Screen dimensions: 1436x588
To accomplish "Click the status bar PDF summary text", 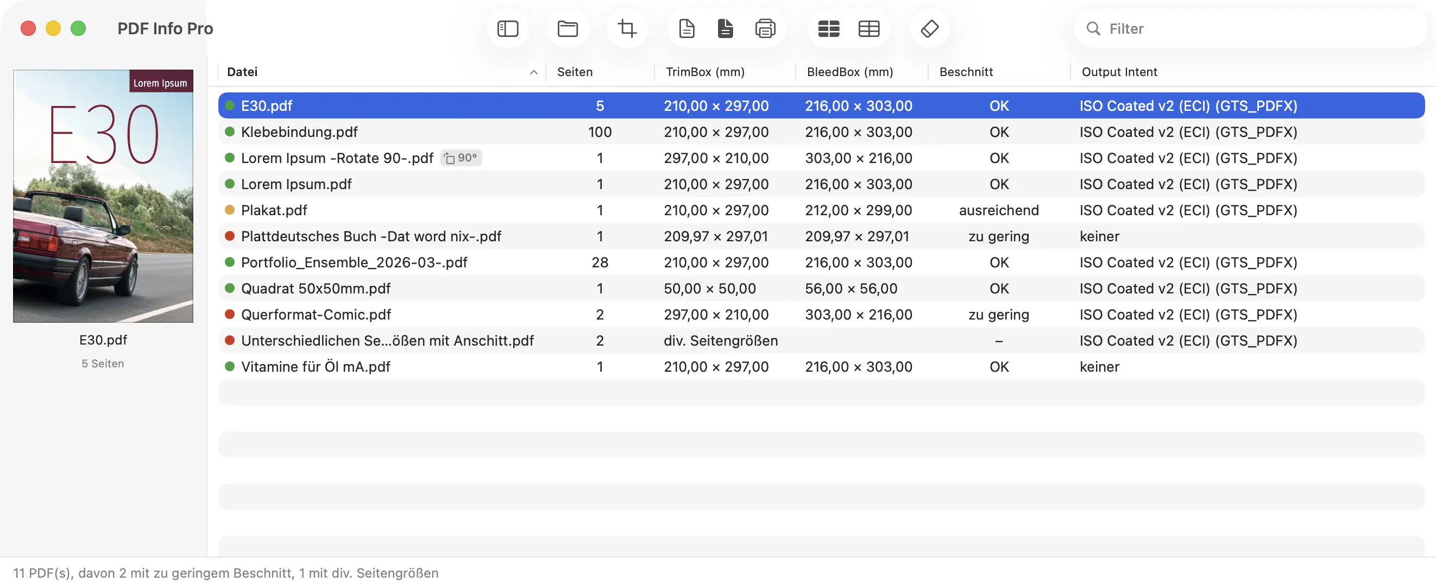I will click(226, 573).
